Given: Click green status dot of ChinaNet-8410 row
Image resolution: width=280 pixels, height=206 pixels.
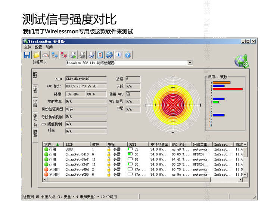Looking at the screenshot, I should tap(46, 154).
